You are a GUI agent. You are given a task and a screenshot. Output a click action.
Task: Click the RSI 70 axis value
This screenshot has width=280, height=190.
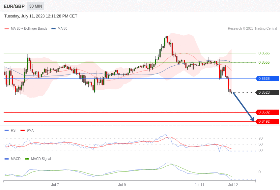261,138
